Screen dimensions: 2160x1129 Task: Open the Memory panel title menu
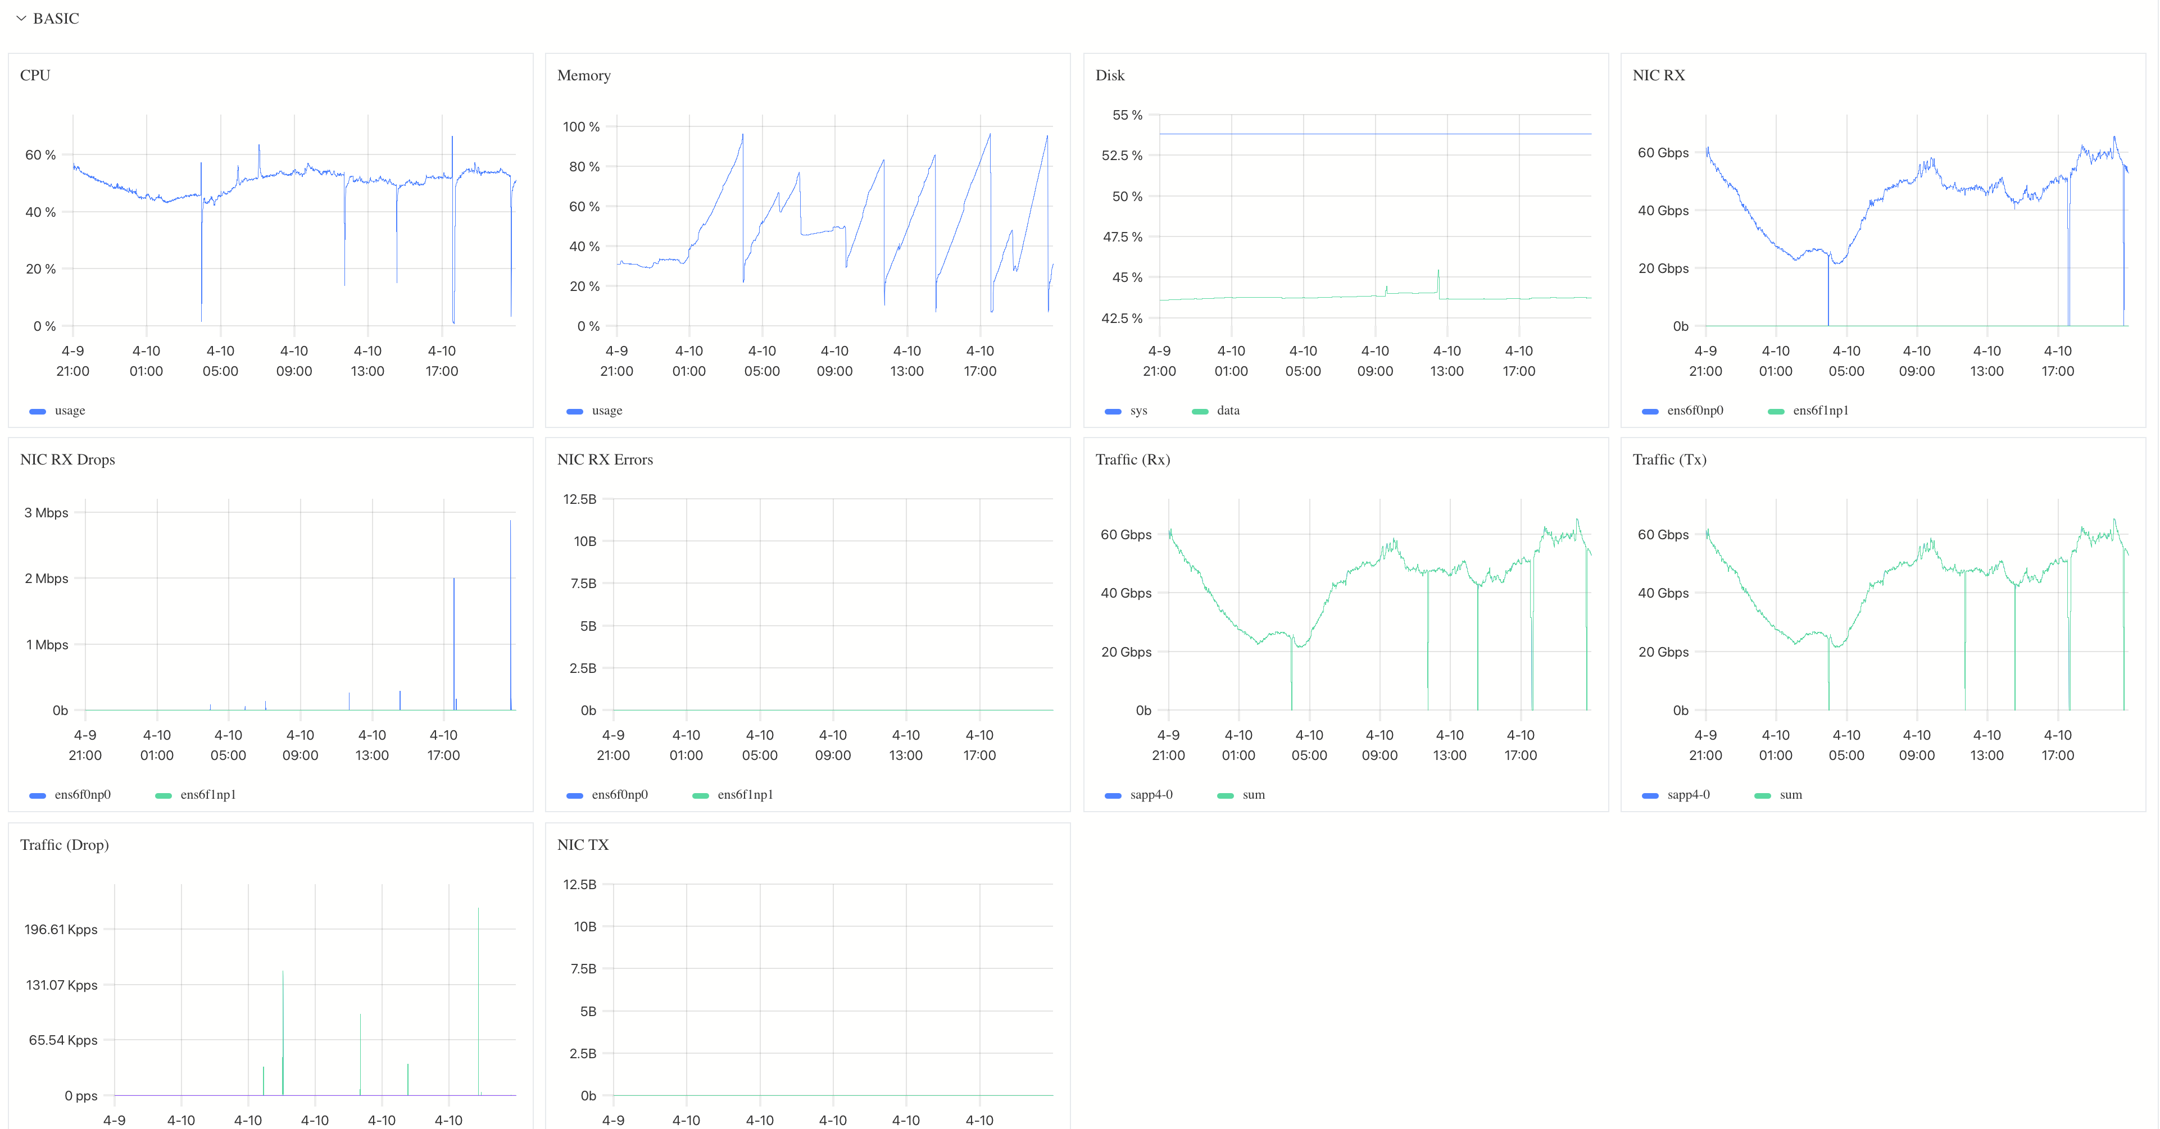584,75
